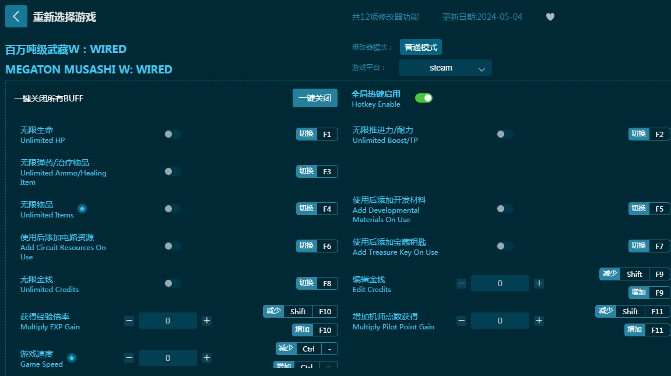Screen dimensions: 671x376
Task: Enable the Unlimited Items switch
Action: [173, 209]
